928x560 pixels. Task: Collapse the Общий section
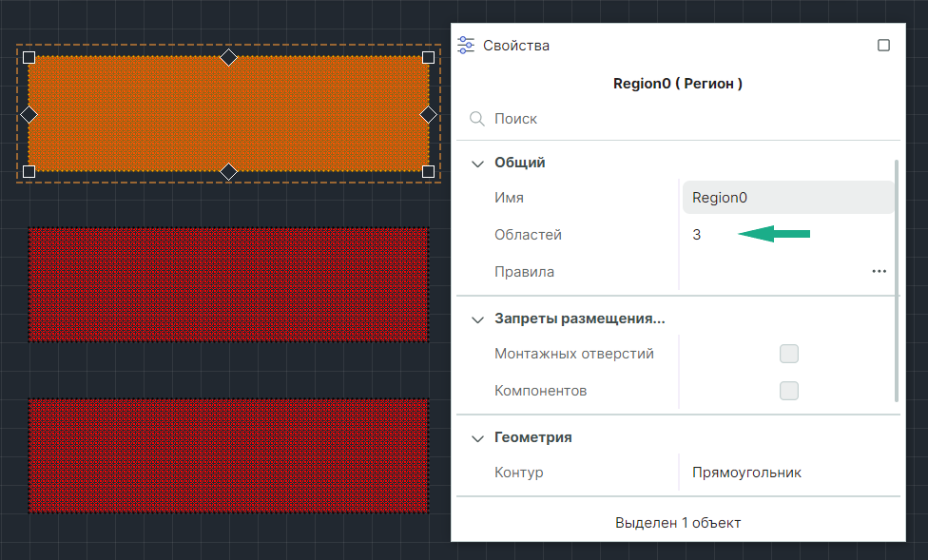coord(477,163)
